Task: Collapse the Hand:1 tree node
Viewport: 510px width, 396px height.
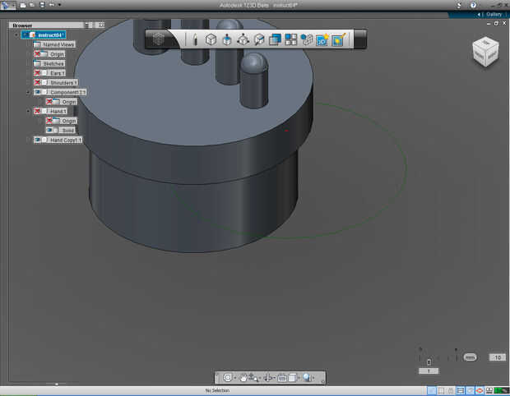Action: tap(28, 111)
